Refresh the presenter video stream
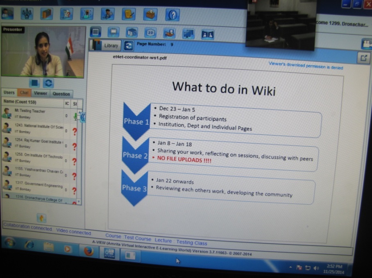This screenshot has width=372, height=278. tap(48, 83)
